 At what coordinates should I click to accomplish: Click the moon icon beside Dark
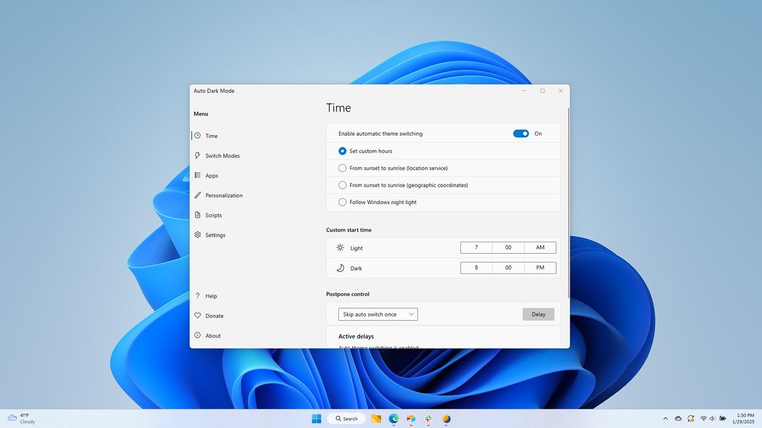click(340, 268)
